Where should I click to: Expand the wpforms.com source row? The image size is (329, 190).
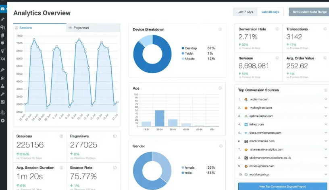(x=325, y=99)
